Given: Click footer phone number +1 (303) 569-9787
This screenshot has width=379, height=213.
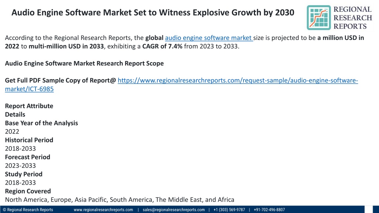Looking at the screenshot, I should coord(229,210).
